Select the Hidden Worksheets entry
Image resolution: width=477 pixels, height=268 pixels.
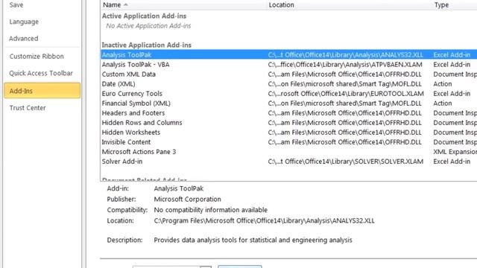click(131, 133)
